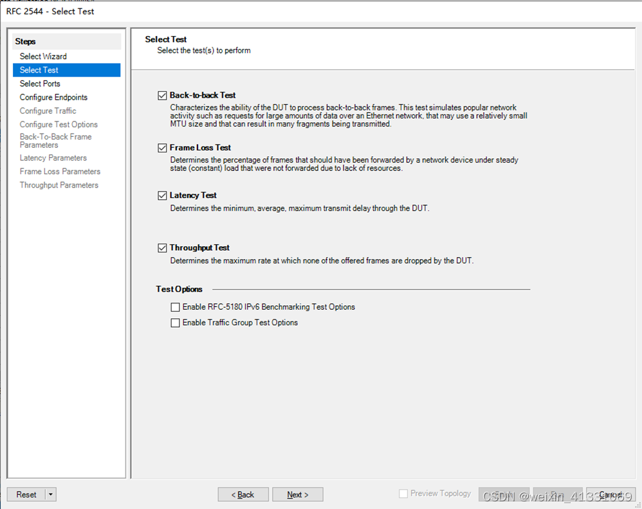The width and height of the screenshot is (642, 509).
Task: Toggle the Latency Test checkbox
Action: tap(163, 195)
